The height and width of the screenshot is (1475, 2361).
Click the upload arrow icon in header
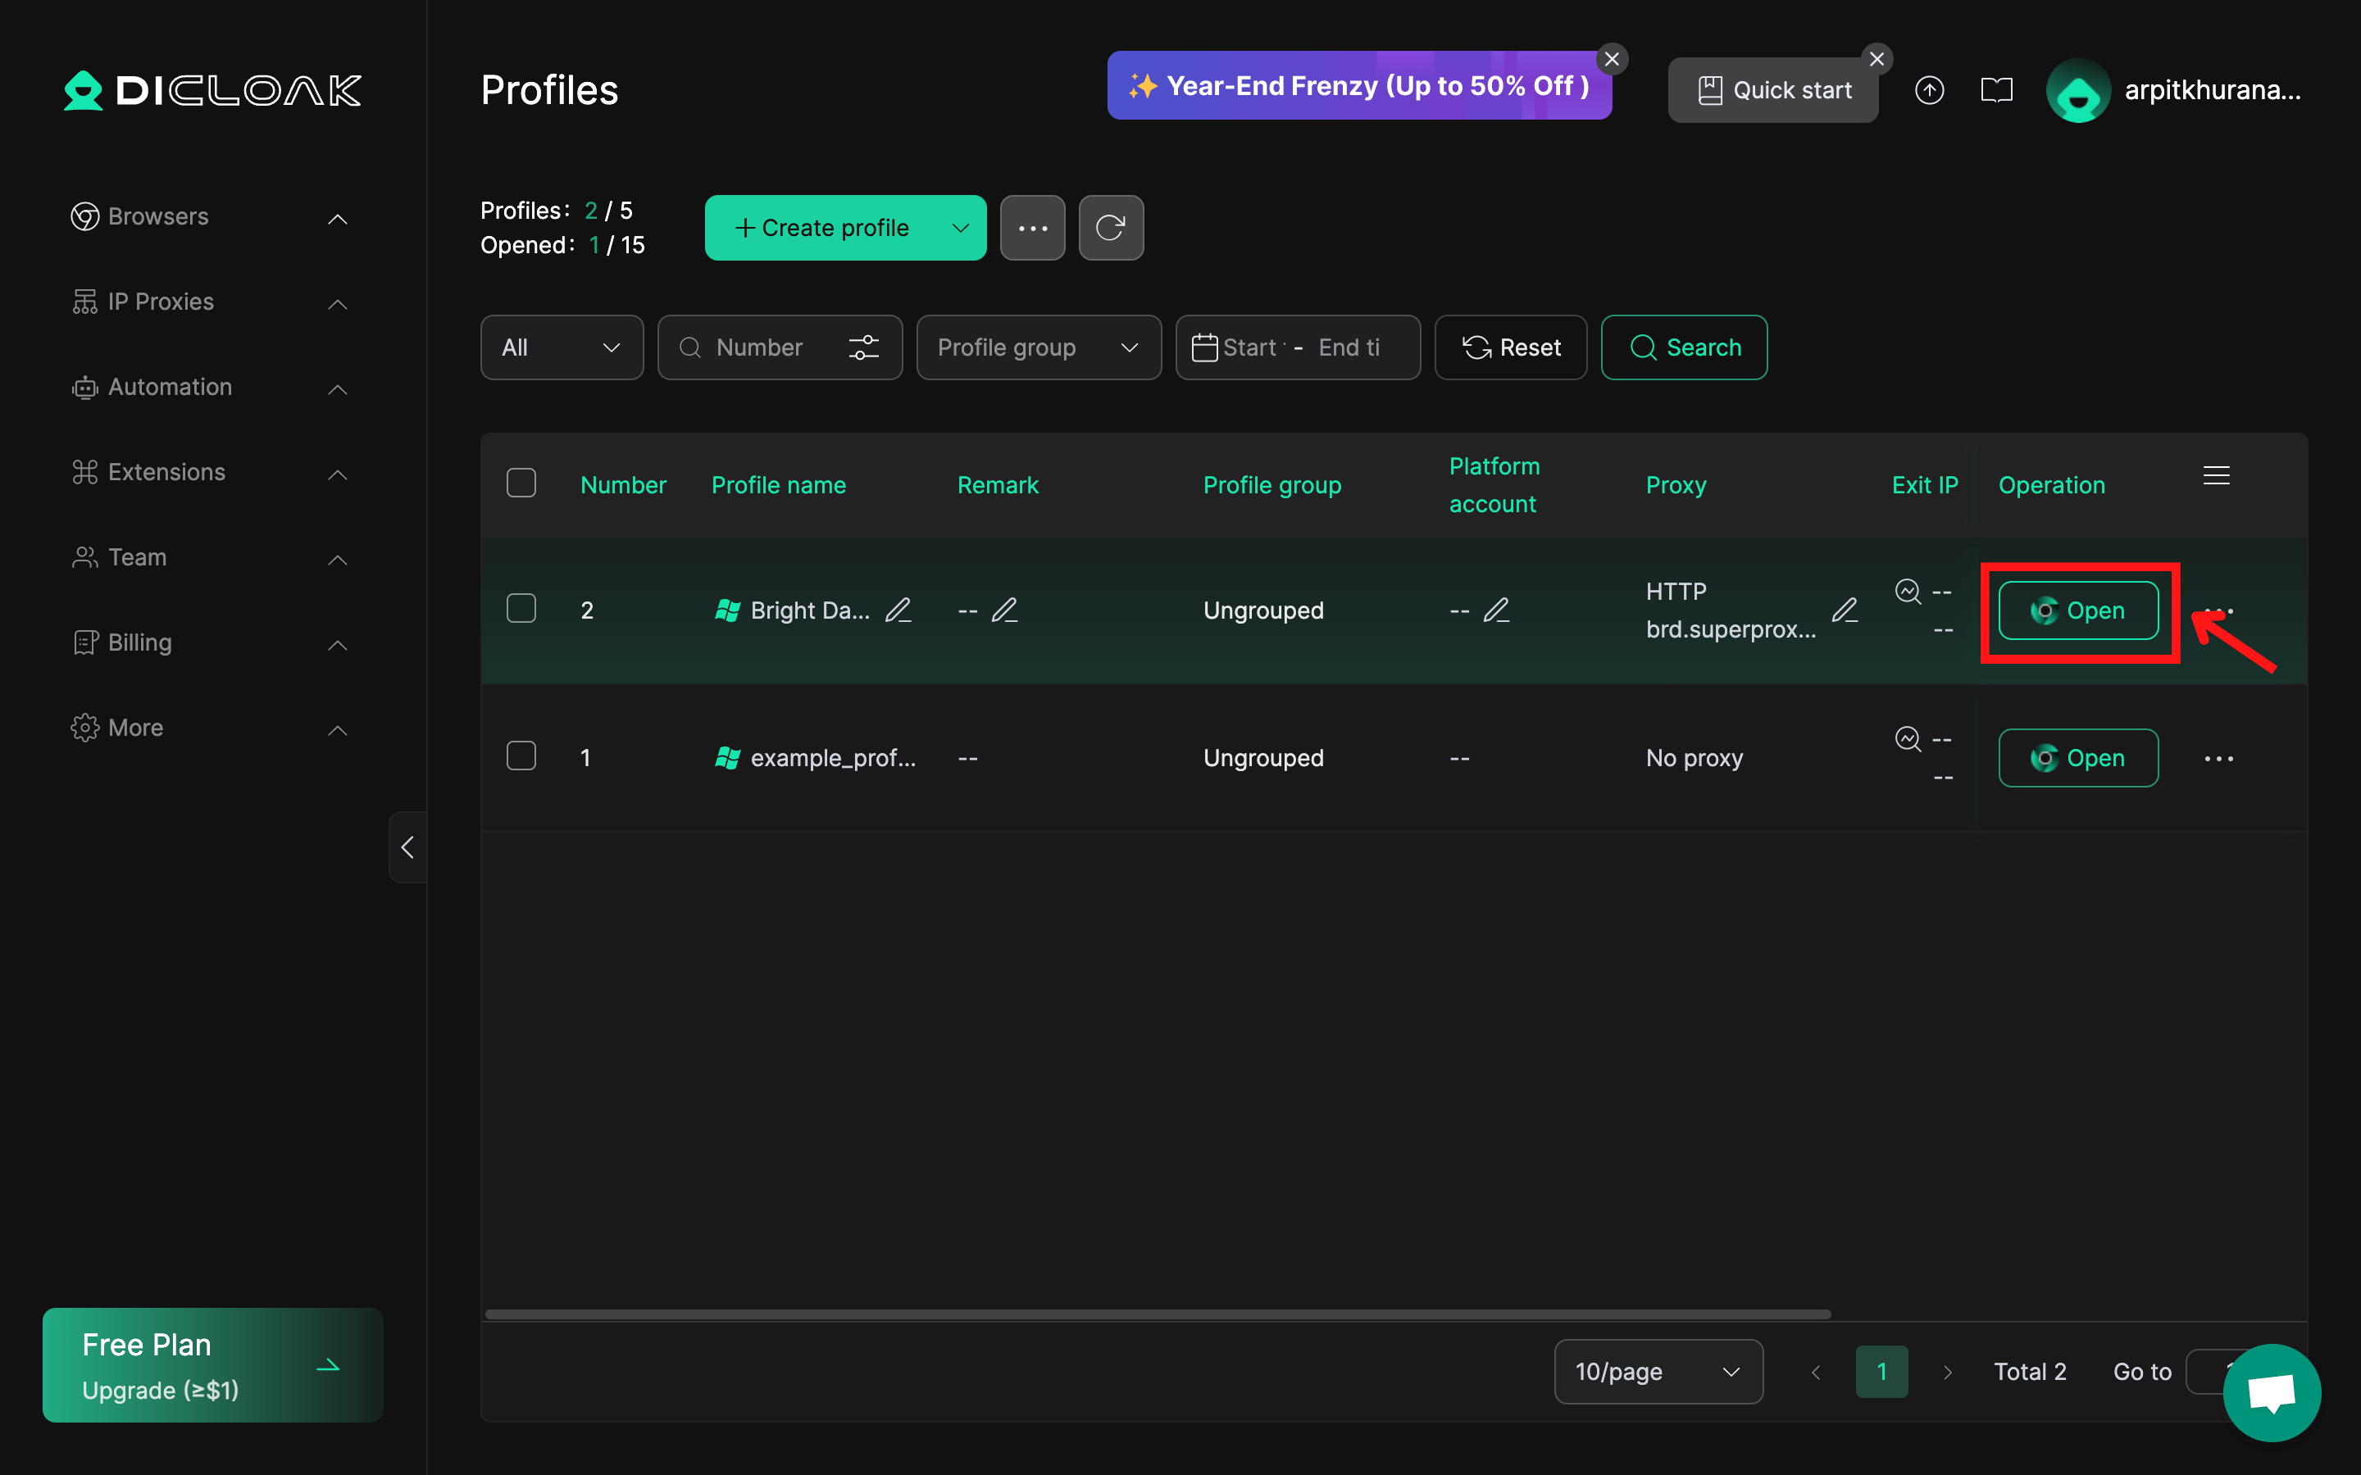click(x=1929, y=90)
